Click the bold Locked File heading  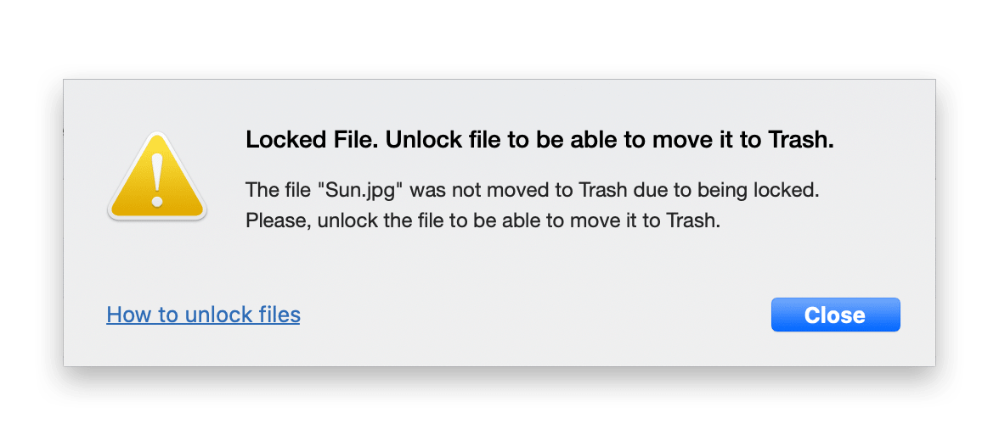(539, 140)
